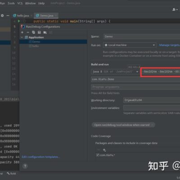Move configuration into new folder icon
Image resolution: width=180 pixels, height=180 pixels.
45,32
